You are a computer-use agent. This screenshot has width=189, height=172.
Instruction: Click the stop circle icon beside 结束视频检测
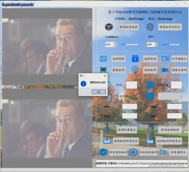pos(133,152)
